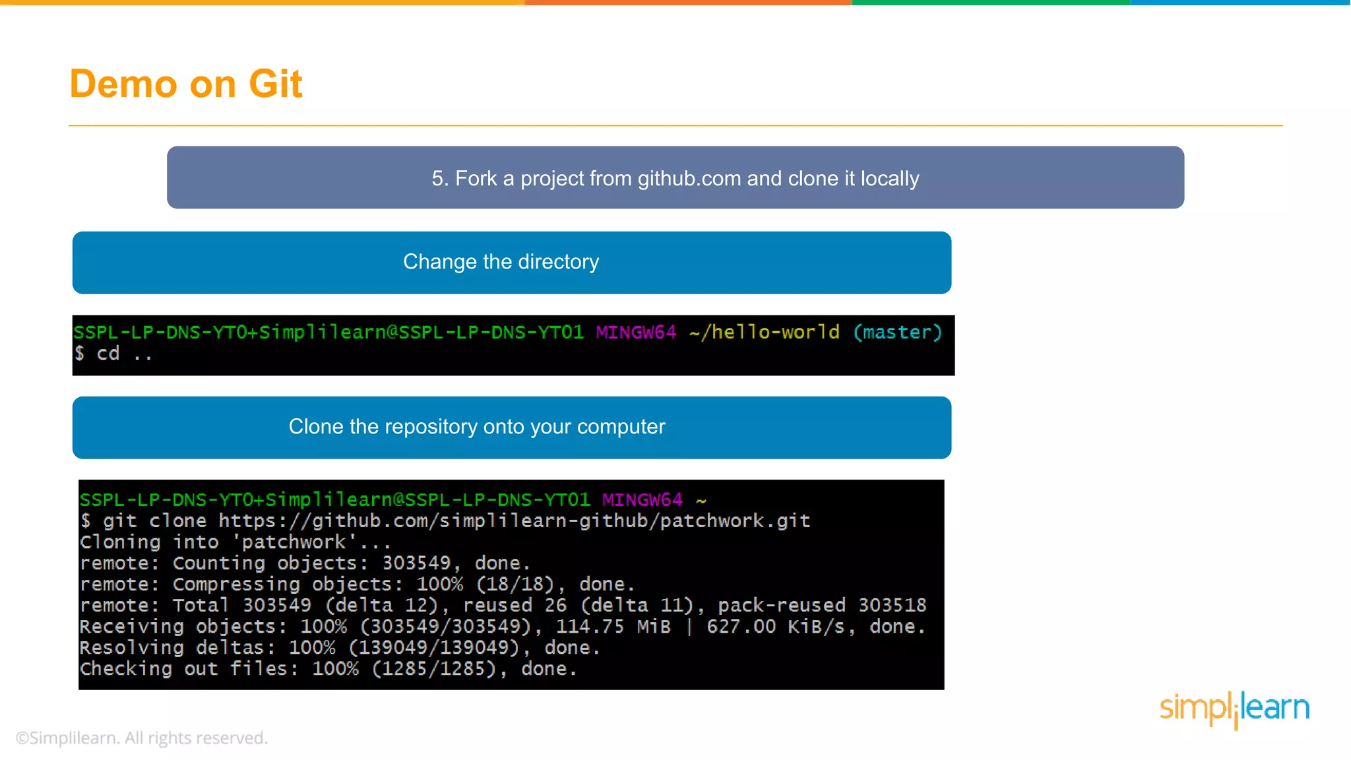The width and height of the screenshot is (1351, 760).
Task: Click 'MINGW64' in the first terminal prompt
Action: pyautogui.click(x=636, y=332)
